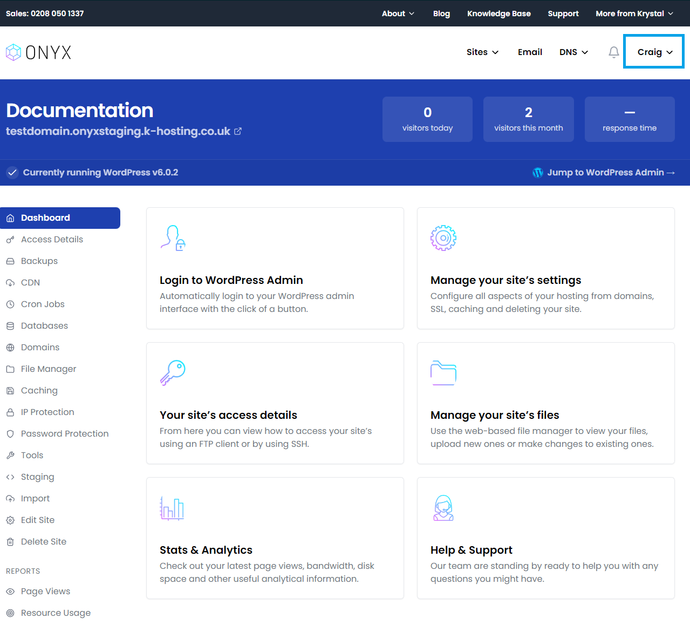Click the Resource Usage target icon
This screenshot has width=690, height=632.
(x=10, y=613)
